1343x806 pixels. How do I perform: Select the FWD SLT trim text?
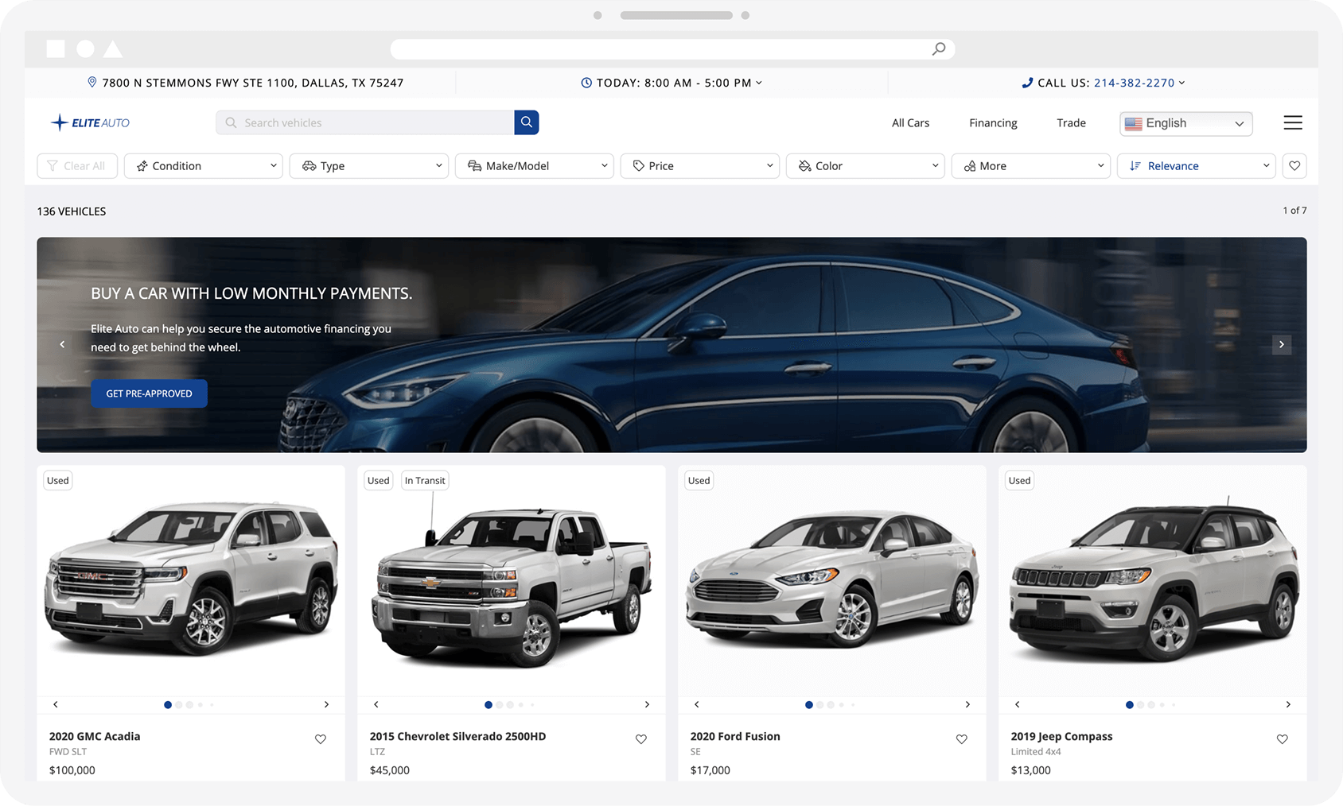(68, 752)
